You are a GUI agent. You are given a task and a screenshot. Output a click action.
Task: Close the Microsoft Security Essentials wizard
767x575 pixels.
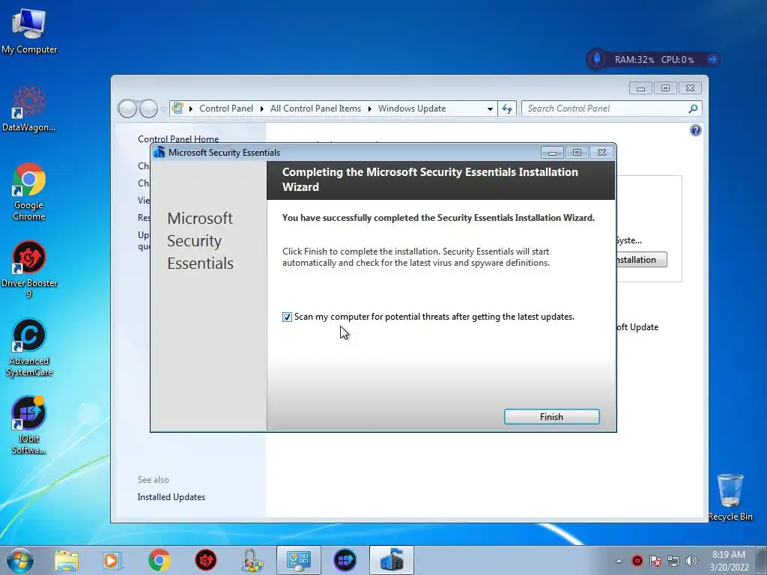(x=601, y=153)
